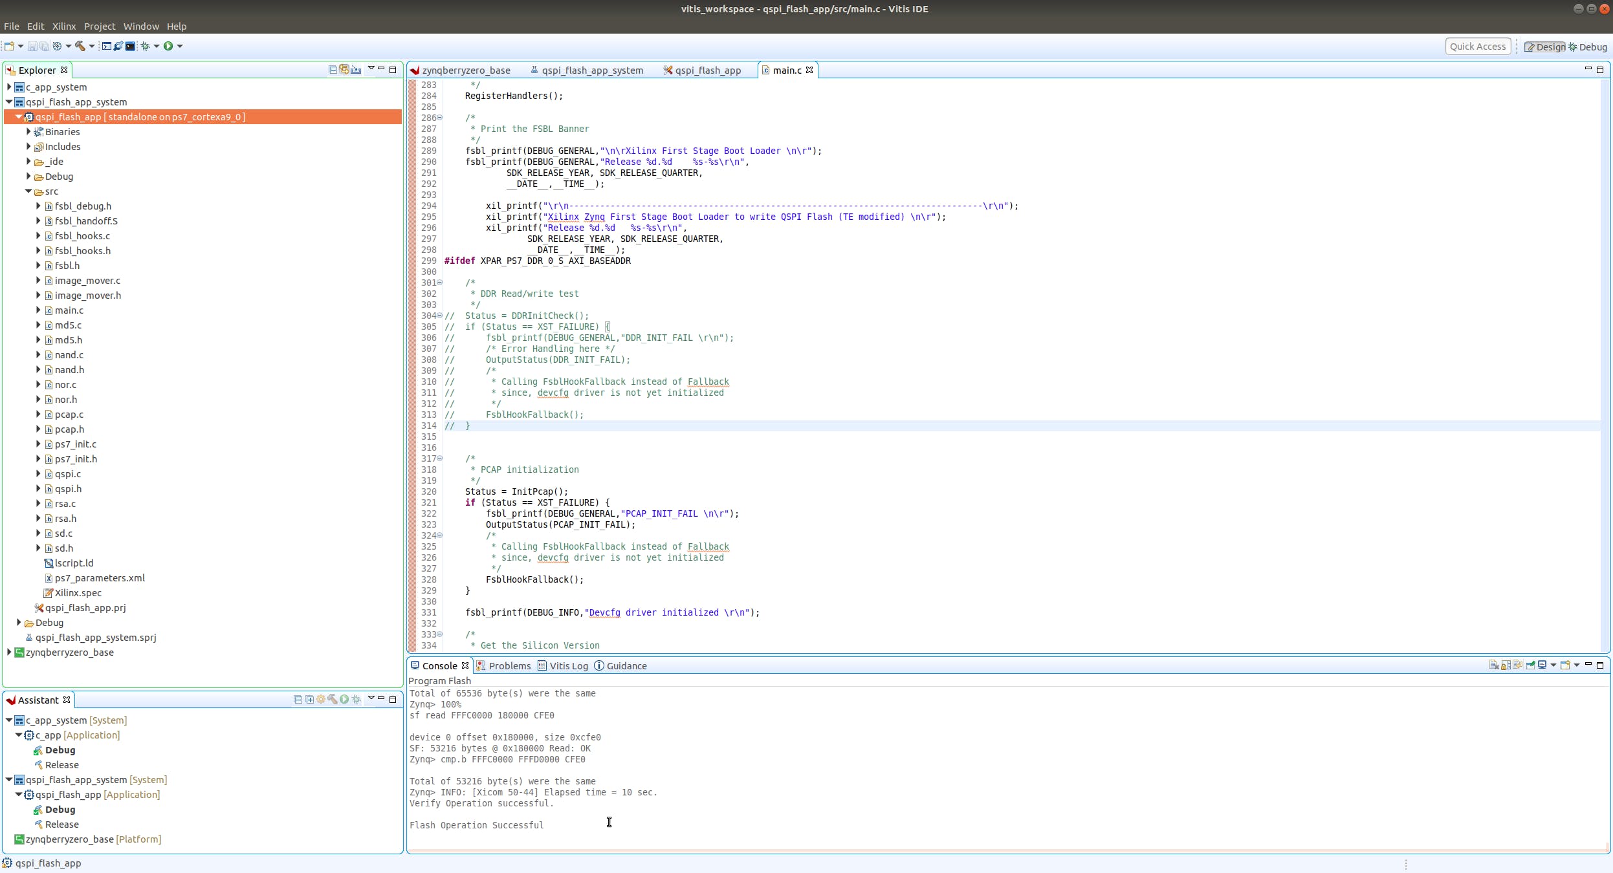Select Debug under c_app in Assistant
The height and width of the screenshot is (873, 1613).
[x=60, y=750]
